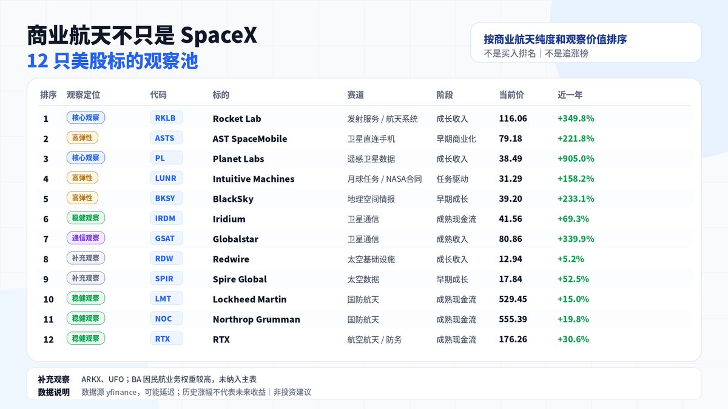Click the 稳健观察 tag in Northrop Grumman row
The width and height of the screenshot is (728, 409).
(86, 318)
